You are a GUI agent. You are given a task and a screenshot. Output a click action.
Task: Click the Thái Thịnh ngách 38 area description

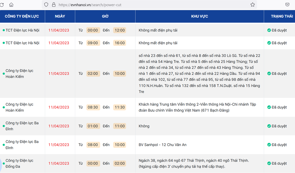click(194, 163)
